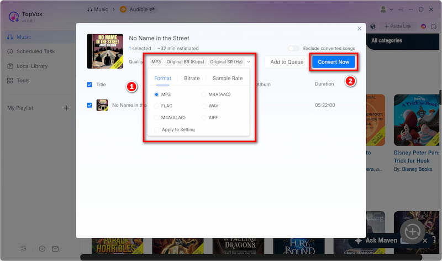Screen dimensions: 442x261
Task: Collapse the Quality dropdown arrow
Action: click(249, 62)
